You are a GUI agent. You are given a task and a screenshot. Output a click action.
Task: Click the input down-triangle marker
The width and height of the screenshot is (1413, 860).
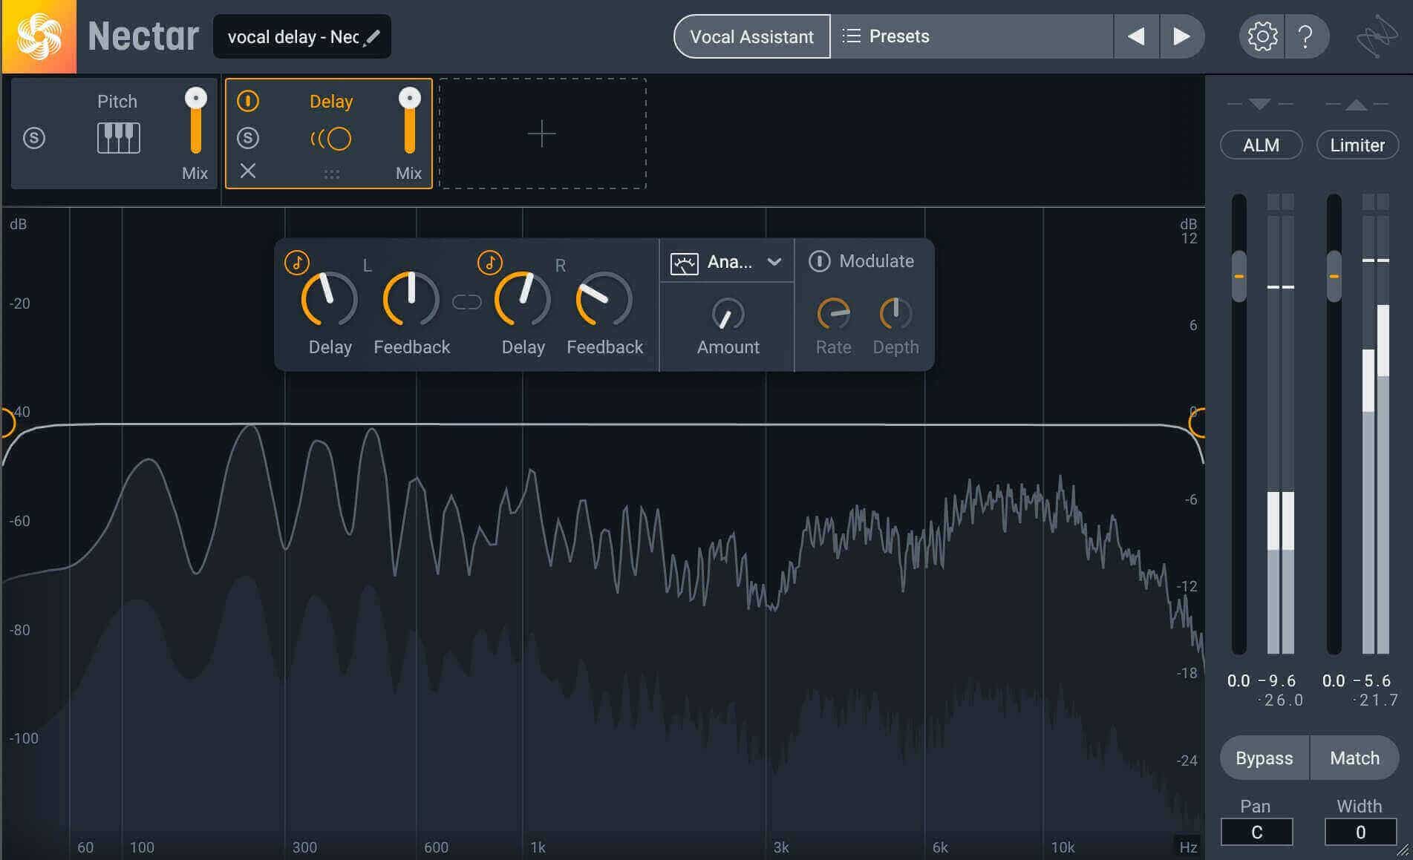pyautogui.click(x=1259, y=104)
